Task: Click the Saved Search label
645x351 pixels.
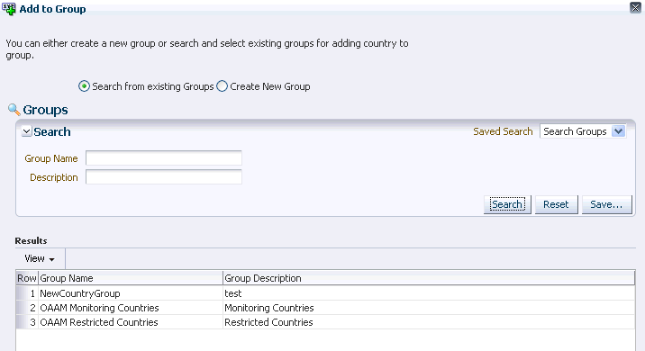Action: (x=503, y=131)
